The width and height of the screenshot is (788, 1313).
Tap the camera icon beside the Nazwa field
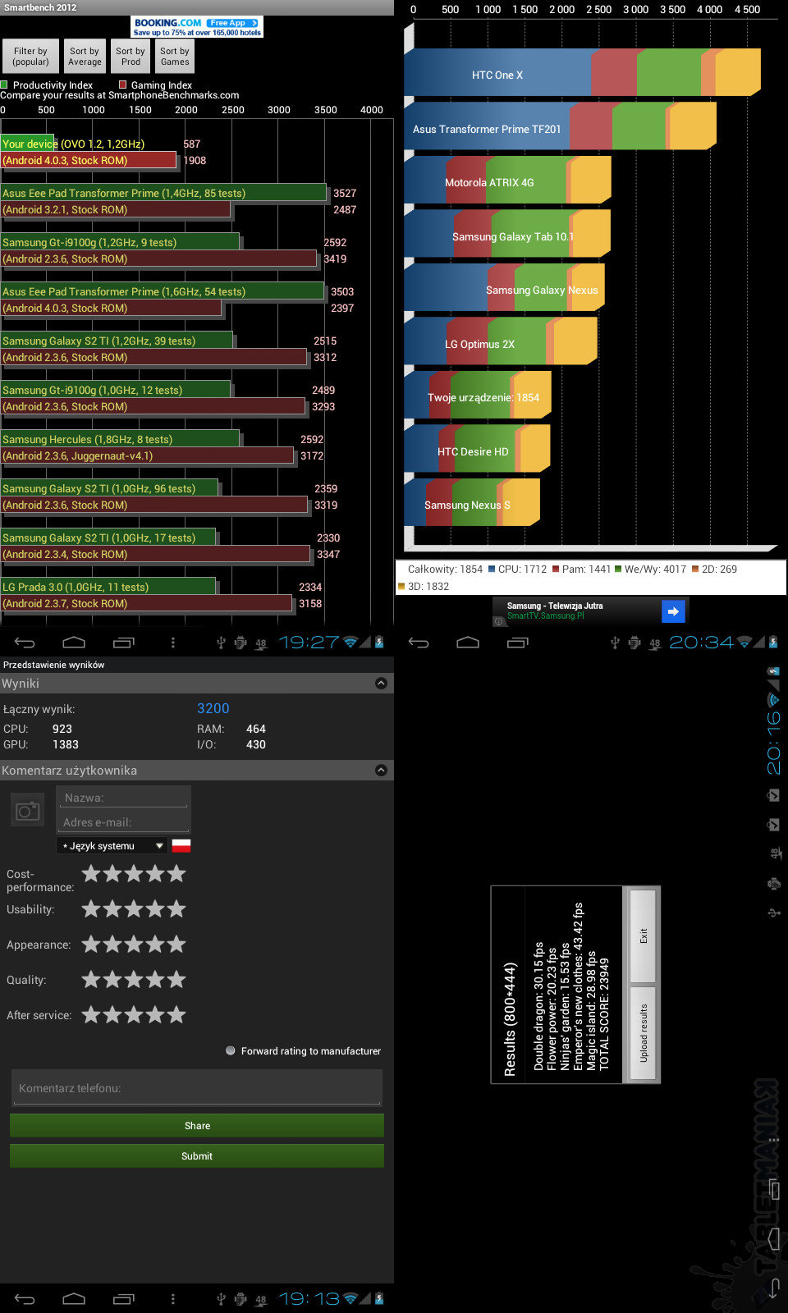[x=28, y=811]
